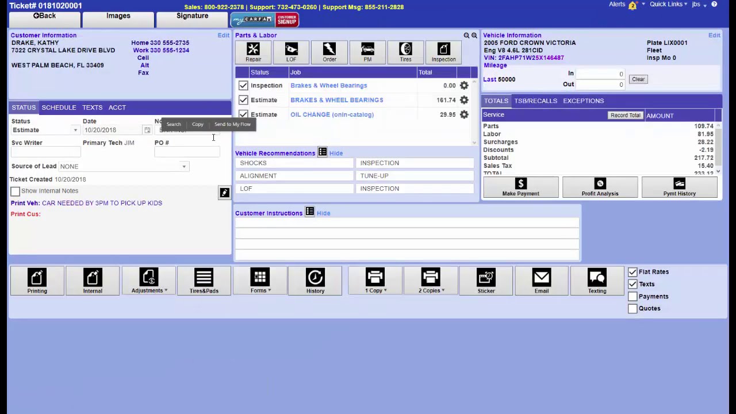The height and width of the screenshot is (414, 736).
Task: Click the Parts & Labor magnifier search icon
Action: [466, 36]
